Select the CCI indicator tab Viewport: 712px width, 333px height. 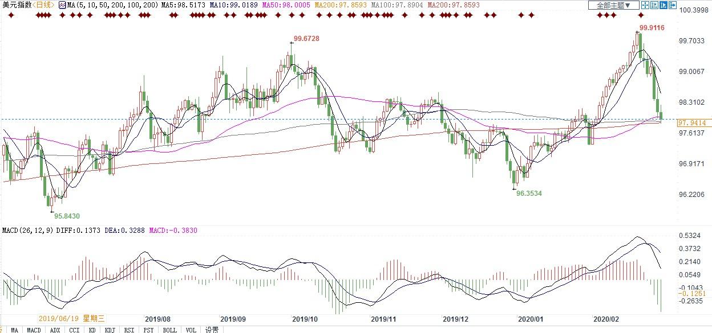coord(74,330)
